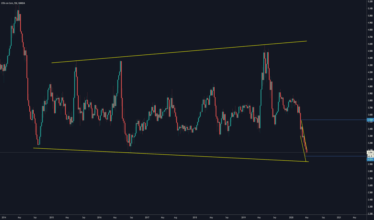The image size is (374, 220).
Task: Click the blue price label near 3.500
Action: [370, 120]
